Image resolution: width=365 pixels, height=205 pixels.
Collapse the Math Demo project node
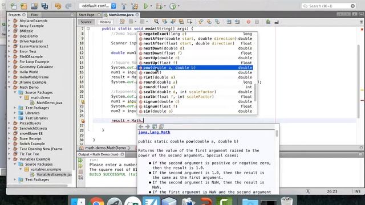click(x=10, y=87)
